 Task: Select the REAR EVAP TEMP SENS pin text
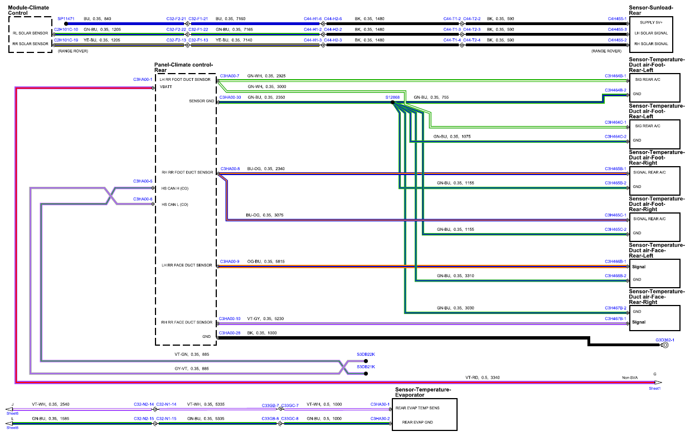click(x=417, y=408)
